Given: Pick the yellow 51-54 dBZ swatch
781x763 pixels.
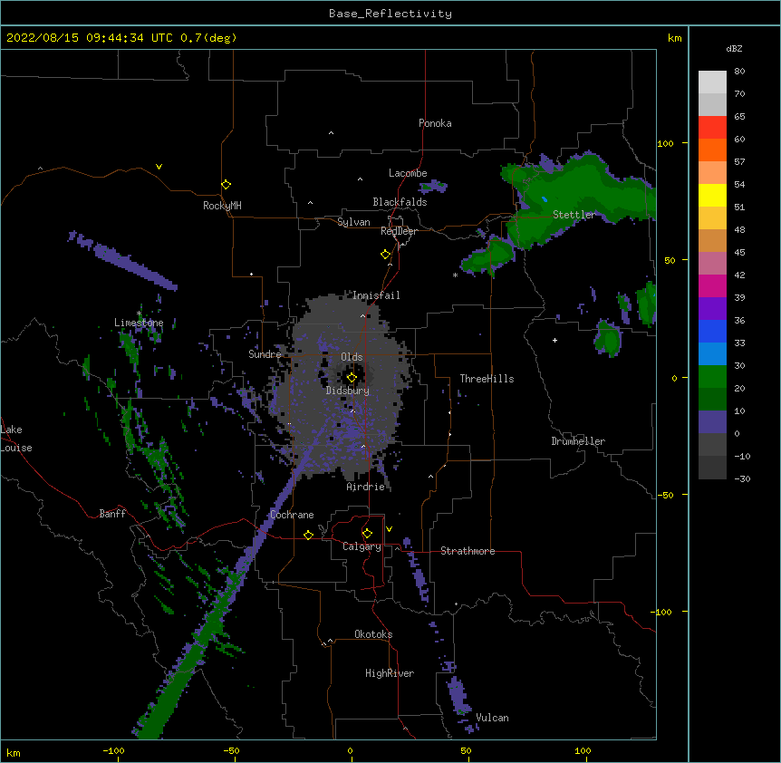Looking at the screenshot, I should click(x=712, y=195).
